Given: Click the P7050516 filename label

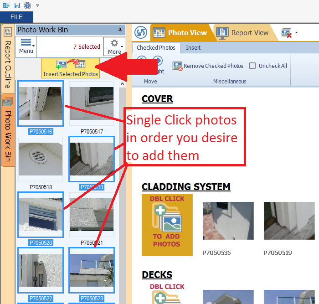Looking at the screenshot, I should 41,131.
